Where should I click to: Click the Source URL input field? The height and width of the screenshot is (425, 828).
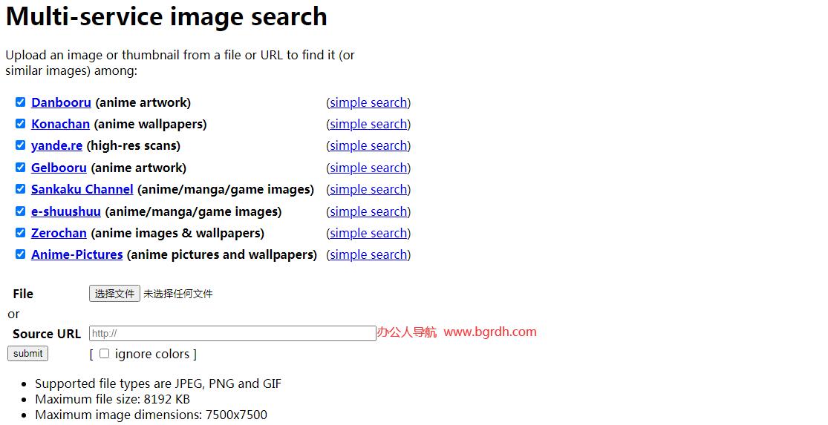click(232, 333)
